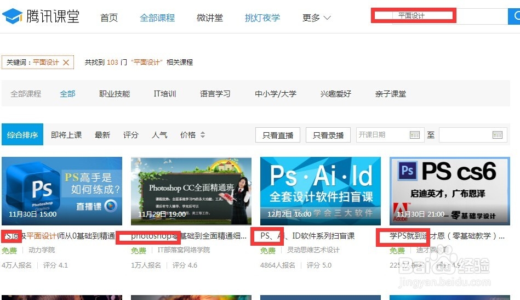The image size is (520, 300).
Task: Sort by 评分
Action: (x=130, y=135)
